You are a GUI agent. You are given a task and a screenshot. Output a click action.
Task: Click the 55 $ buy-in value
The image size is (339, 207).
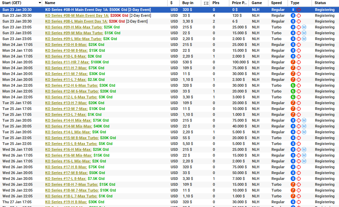click(x=186, y=138)
